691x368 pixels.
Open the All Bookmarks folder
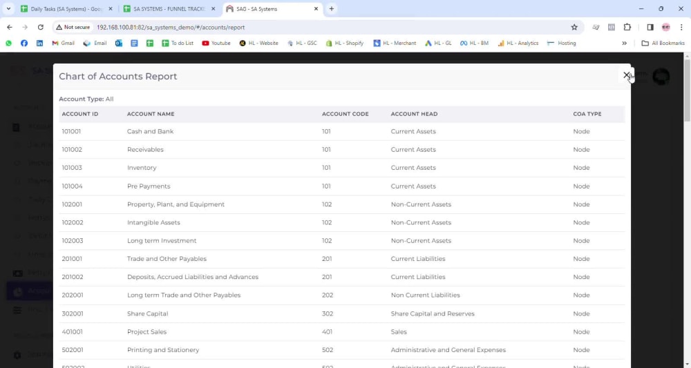[663, 43]
